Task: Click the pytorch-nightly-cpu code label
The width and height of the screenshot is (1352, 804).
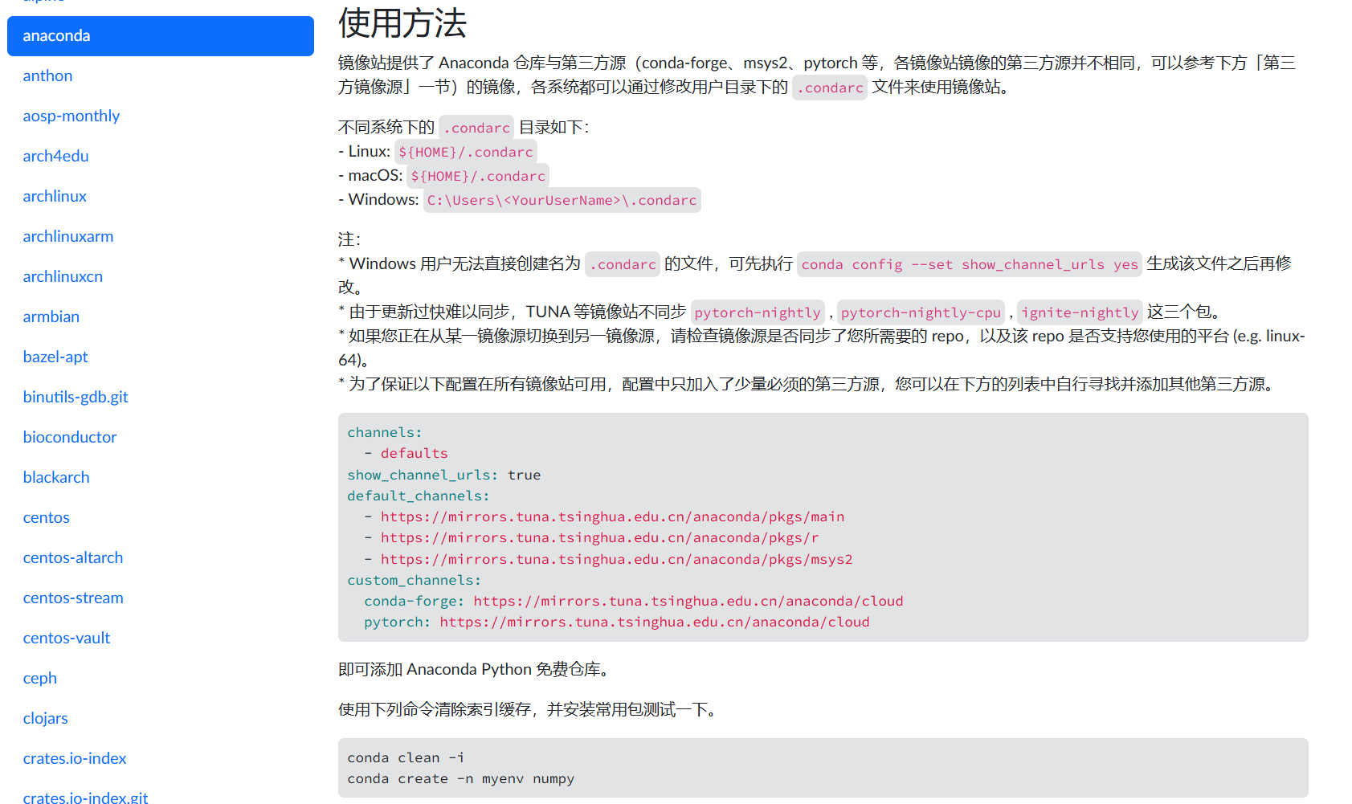Action: tap(921, 312)
